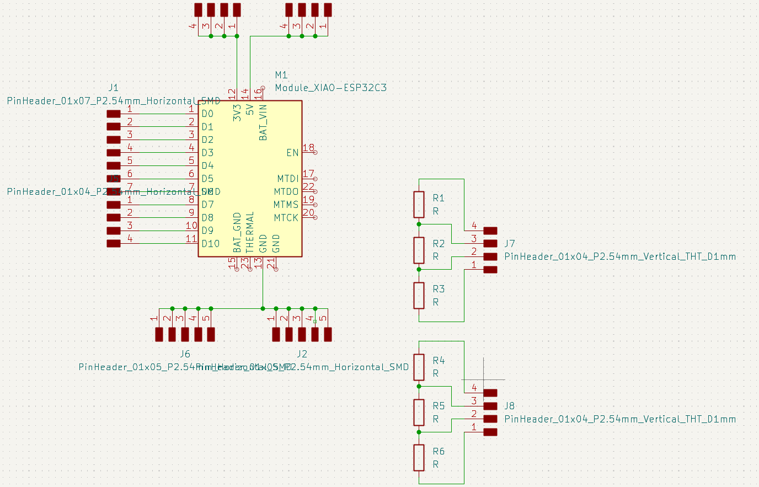This screenshot has height=487, width=759.
Task: Click the D5 pin name on M1
Action: coord(207,179)
